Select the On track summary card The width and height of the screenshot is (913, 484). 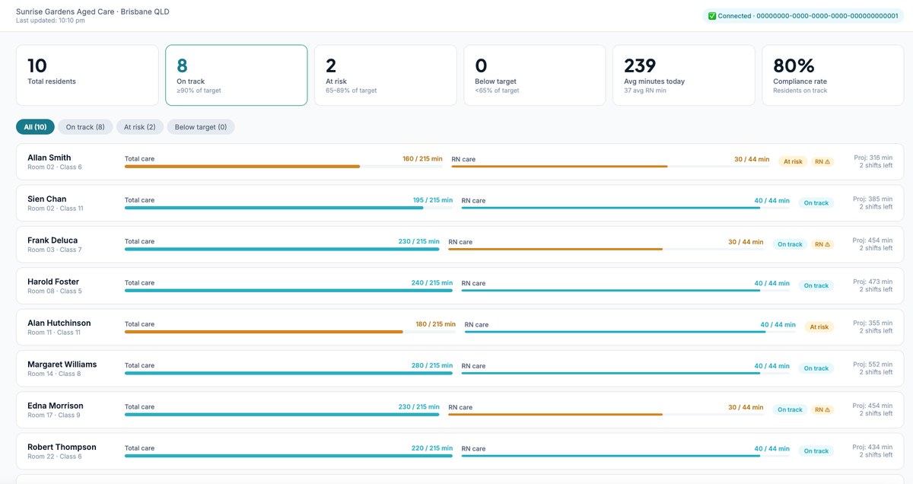[237, 75]
